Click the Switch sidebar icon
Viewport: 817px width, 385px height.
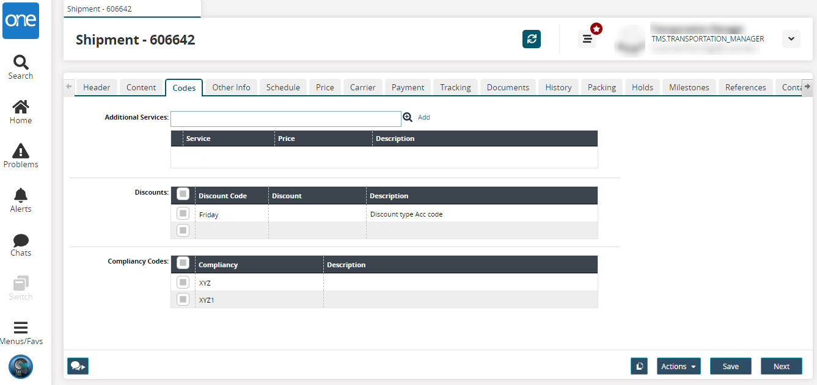tap(21, 289)
